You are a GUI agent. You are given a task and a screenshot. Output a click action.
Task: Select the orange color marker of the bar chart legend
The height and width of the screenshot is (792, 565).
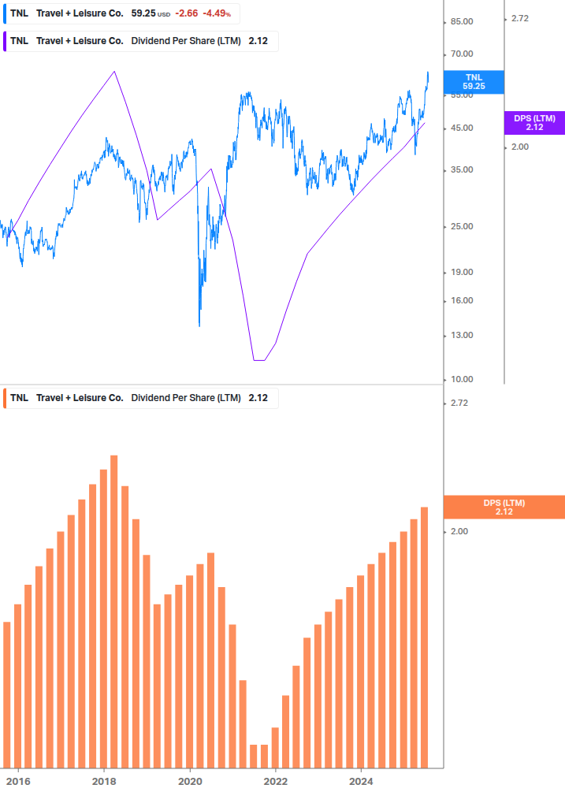click(x=5, y=398)
